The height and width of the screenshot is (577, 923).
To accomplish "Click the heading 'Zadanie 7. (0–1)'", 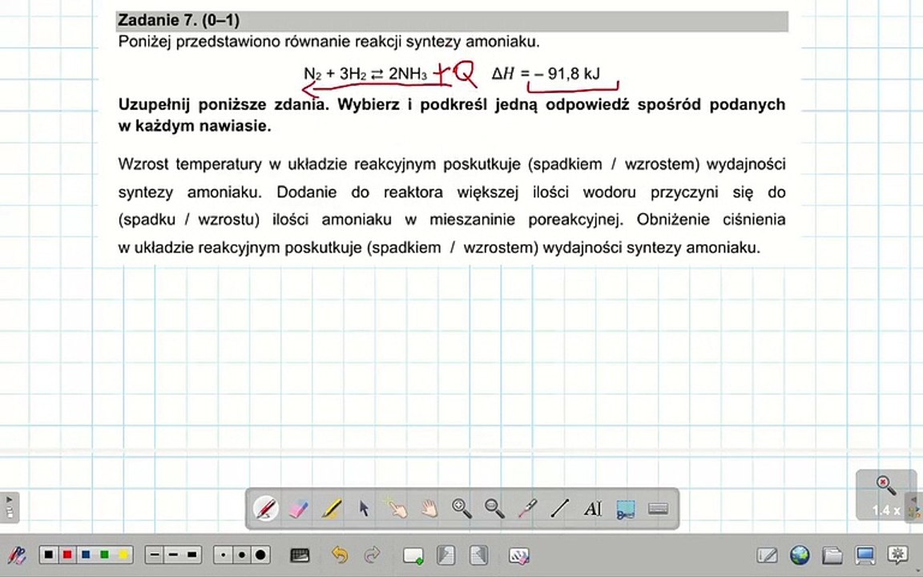I will click(x=179, y=21).
